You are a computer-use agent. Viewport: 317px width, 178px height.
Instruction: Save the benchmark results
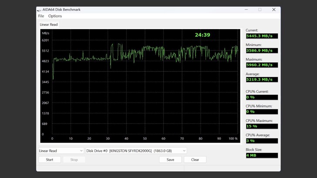tap(170, 159)
